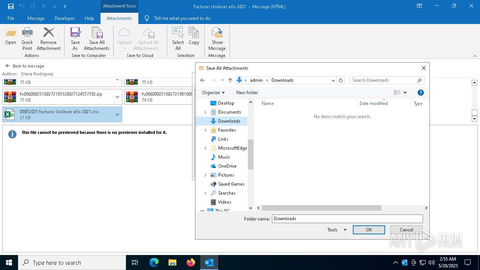Viewport: 480px width, 270px height.
Task: Click New folder button
Action: pyautogui.click(x=247, y=93)
